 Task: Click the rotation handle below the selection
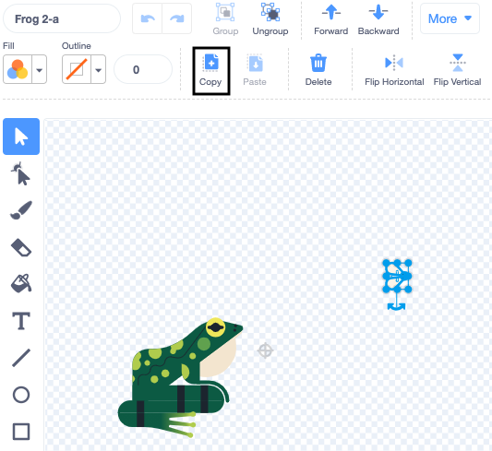[397, 306]
